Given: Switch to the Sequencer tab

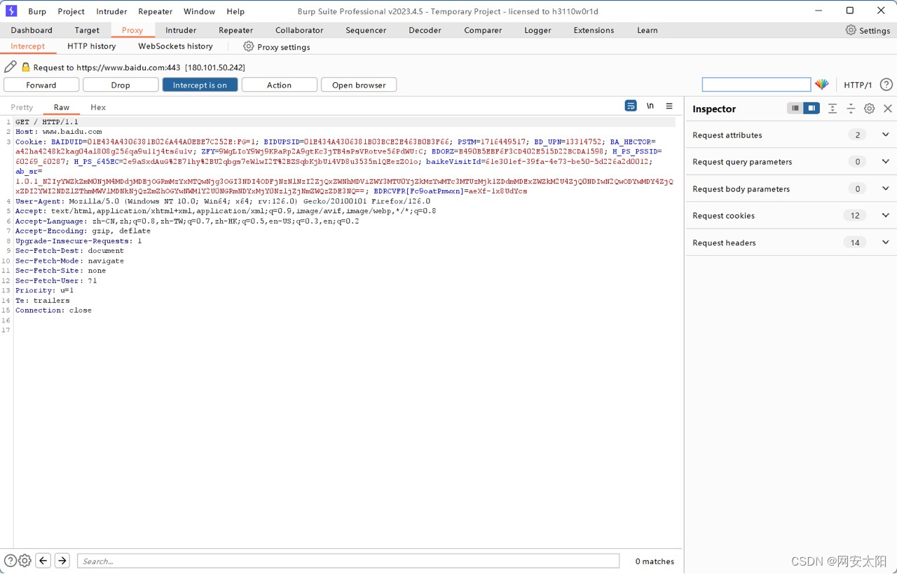Looking at the screenshot, I should point(366,30).
